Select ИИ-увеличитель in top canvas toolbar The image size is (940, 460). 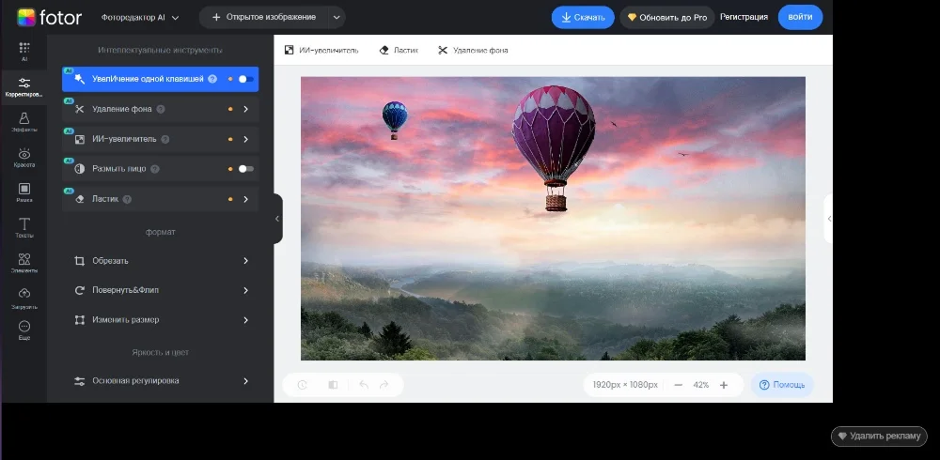coord(321,51)
